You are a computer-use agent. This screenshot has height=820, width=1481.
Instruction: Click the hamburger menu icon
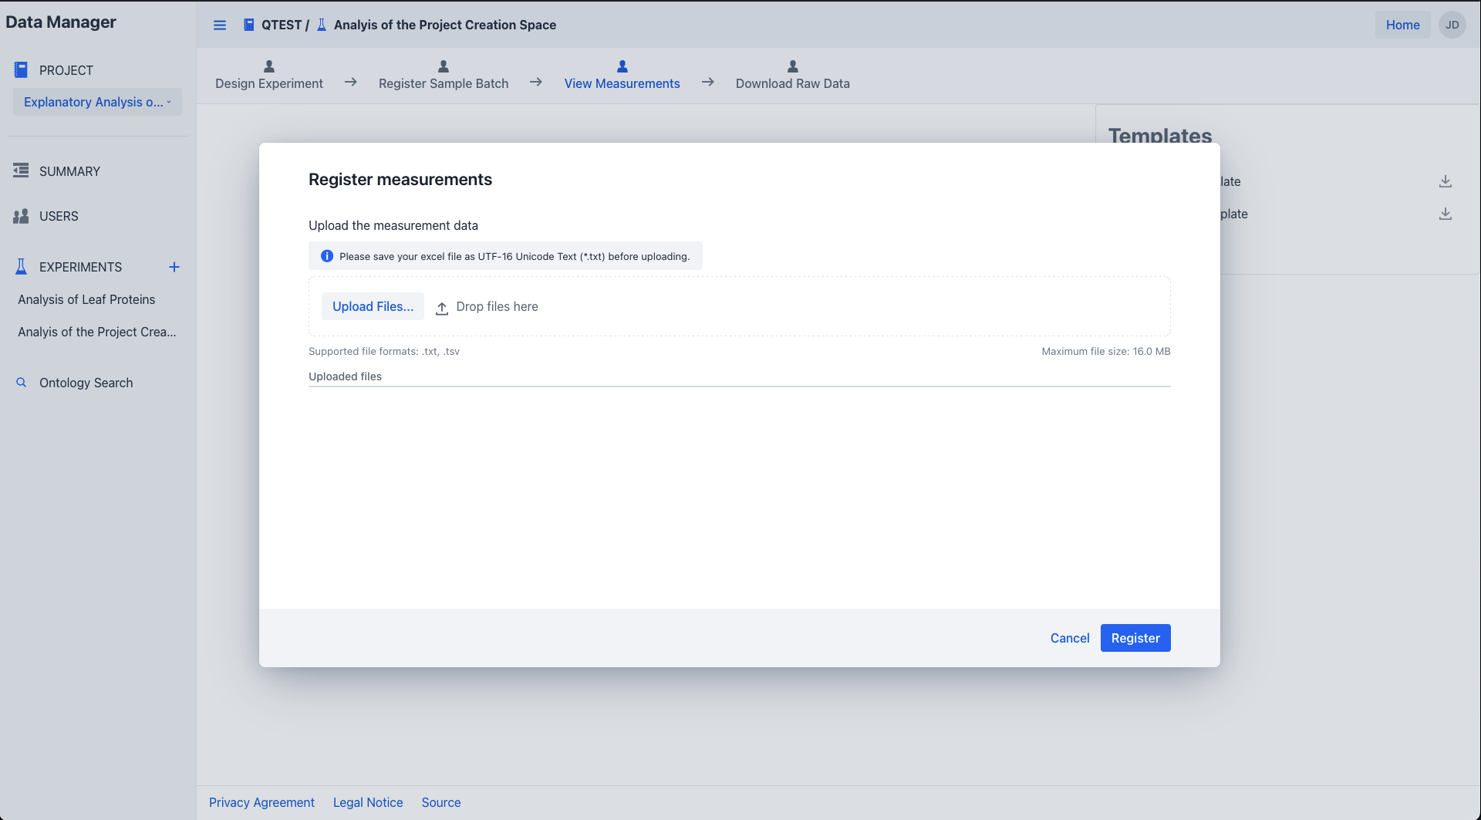220,25
